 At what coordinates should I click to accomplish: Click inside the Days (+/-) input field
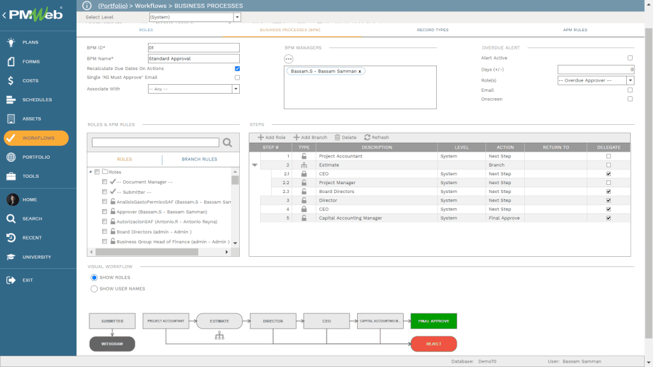pyautogui.click(x=594, y=69)
